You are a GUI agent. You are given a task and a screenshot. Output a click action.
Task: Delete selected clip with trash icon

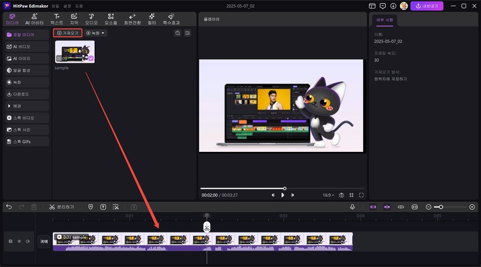pyautogui.click(x=34, y=207)
